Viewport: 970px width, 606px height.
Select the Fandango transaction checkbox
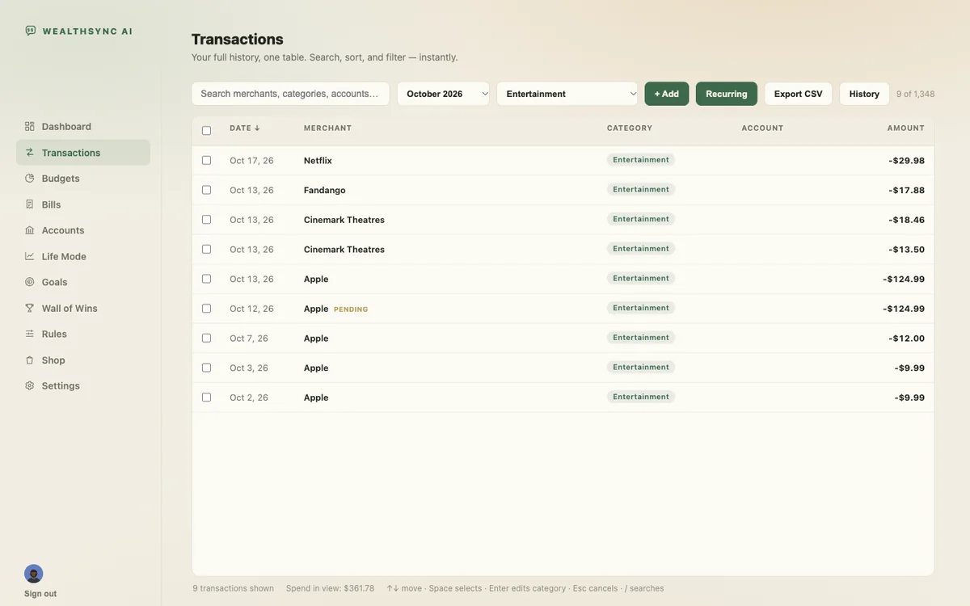coord(206,190)
